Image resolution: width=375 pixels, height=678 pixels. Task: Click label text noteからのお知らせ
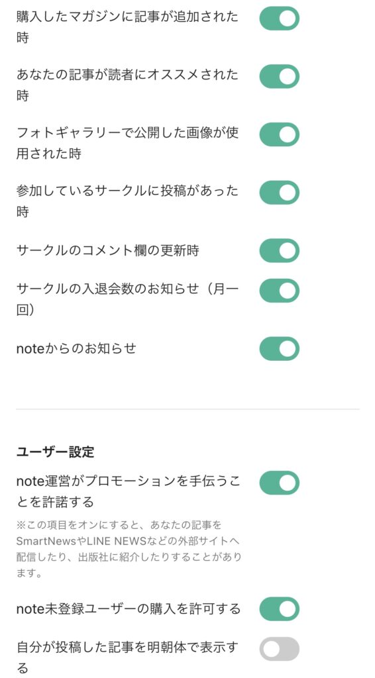coord(76,348)
